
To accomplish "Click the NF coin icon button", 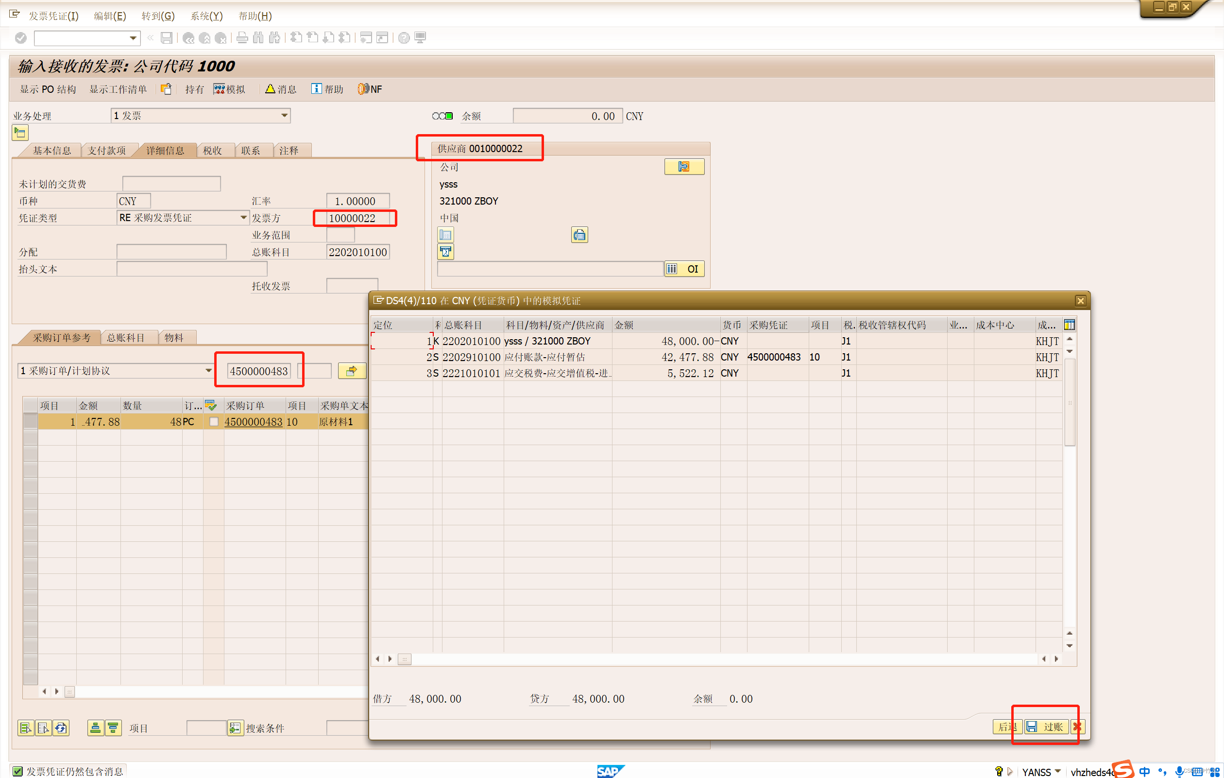I will (x=363, y=89).
